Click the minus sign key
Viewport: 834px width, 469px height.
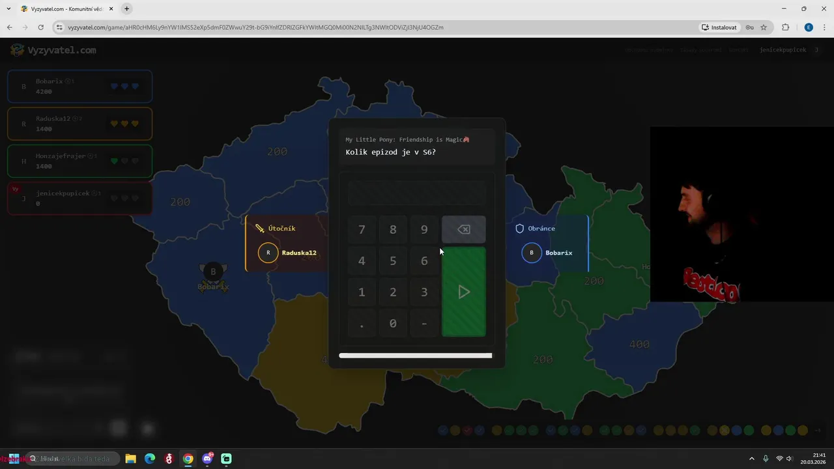(x=424, y=323)
